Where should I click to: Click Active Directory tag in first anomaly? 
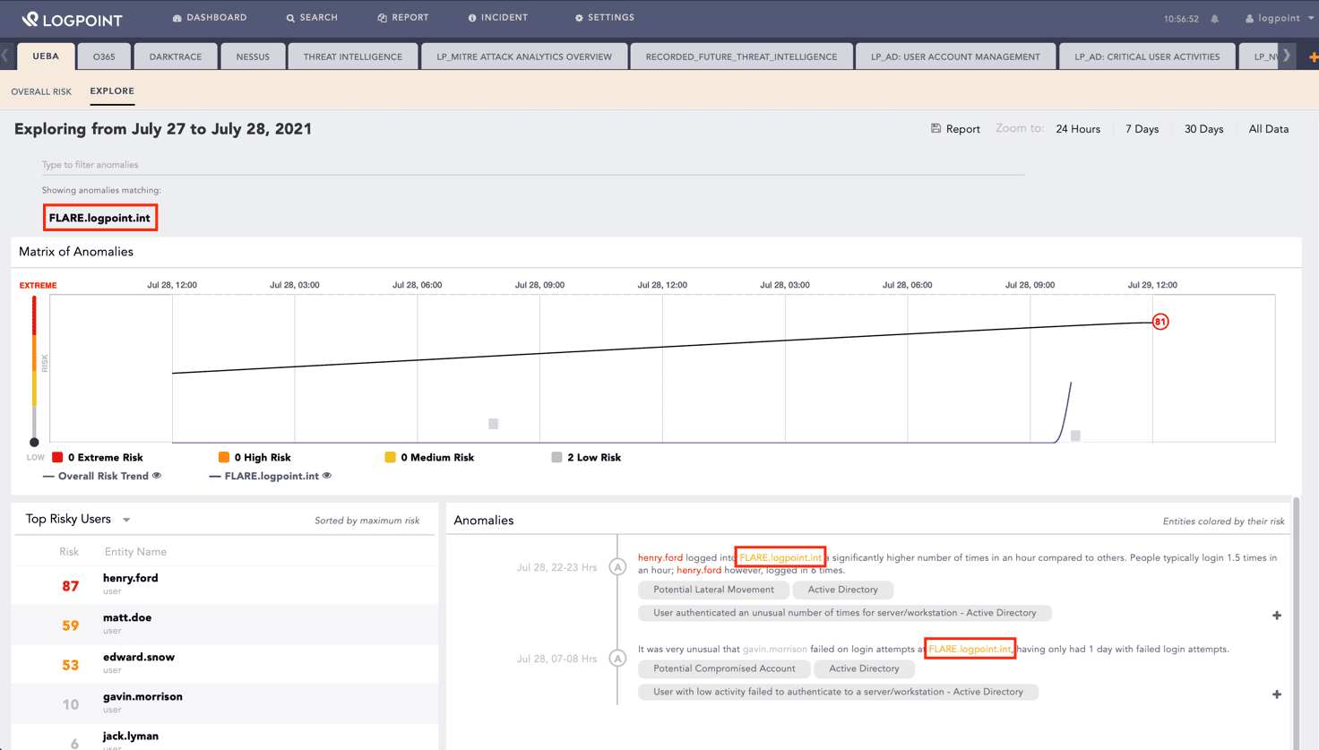(x=842, y=590)
